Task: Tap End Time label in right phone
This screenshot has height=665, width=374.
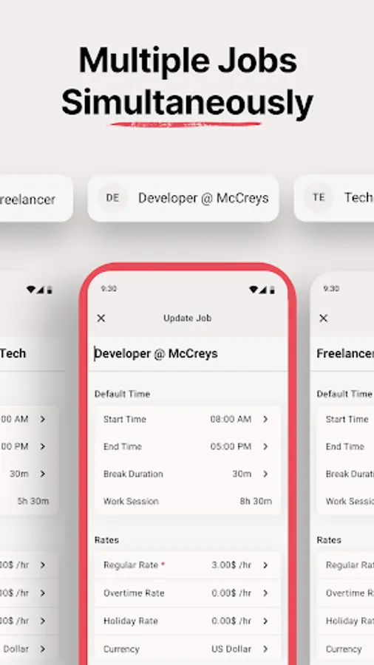Action: pyautogui.click(x=344, y=446)
